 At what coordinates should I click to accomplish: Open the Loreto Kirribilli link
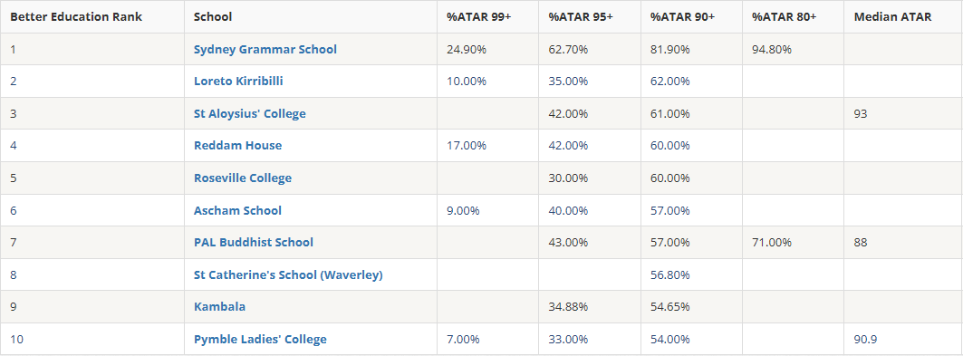(x=238, y=81)
